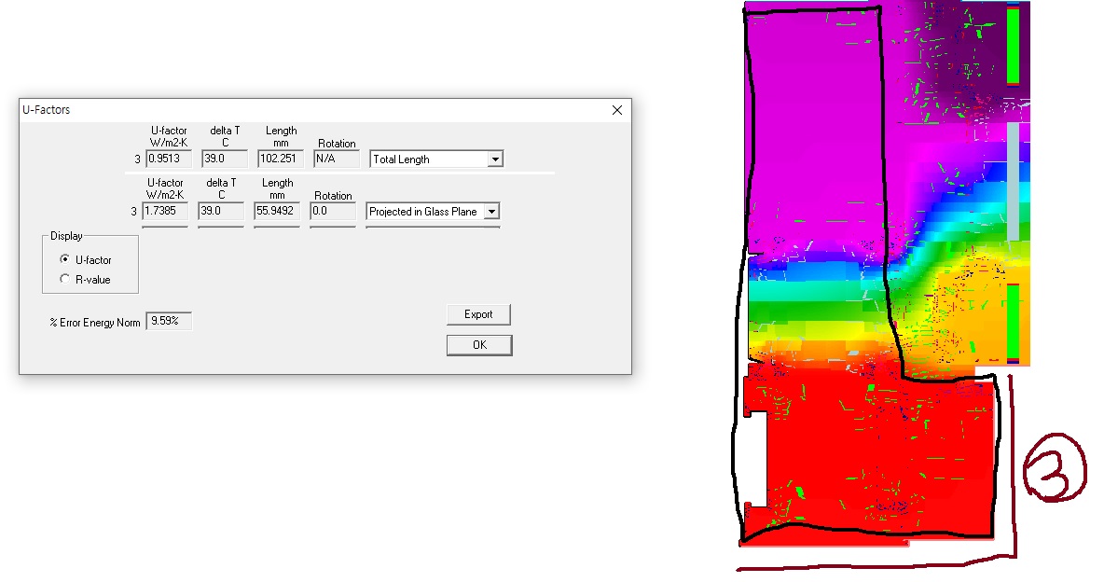Click the 9.59% Error Energy Norm field
The width and height of the screenshot is (1104, 582).
pyautogui.click(x=169, y=322)
